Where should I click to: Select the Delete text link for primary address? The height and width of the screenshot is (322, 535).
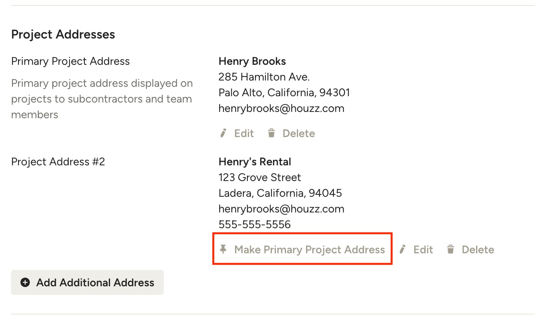point(299,134)
